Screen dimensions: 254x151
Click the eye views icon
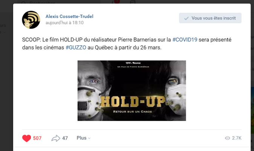tap(228, 138)
